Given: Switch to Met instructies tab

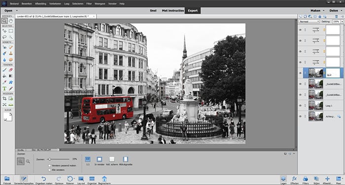Looking at the screenshot, I should point(172,10).
